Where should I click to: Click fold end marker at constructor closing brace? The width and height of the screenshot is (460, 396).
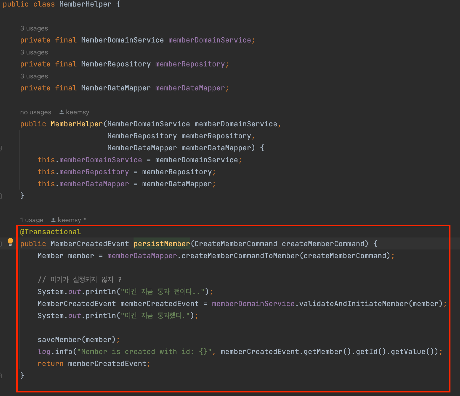click(1, 195)
